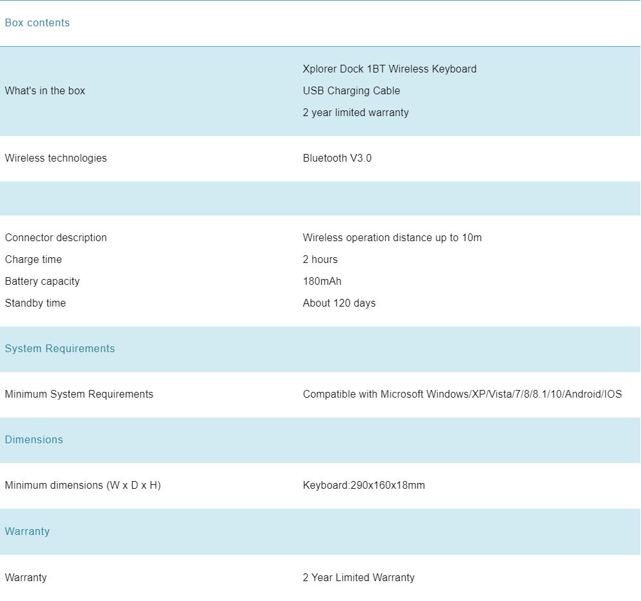Select the "About 120 days" value
Screen dimensions: 641x601
point(339,303)
